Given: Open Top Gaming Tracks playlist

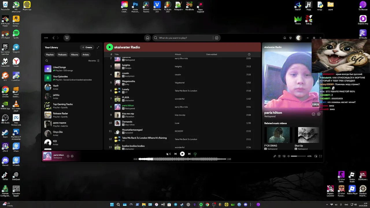Looking at the screenshot, I should pos(72,106).
